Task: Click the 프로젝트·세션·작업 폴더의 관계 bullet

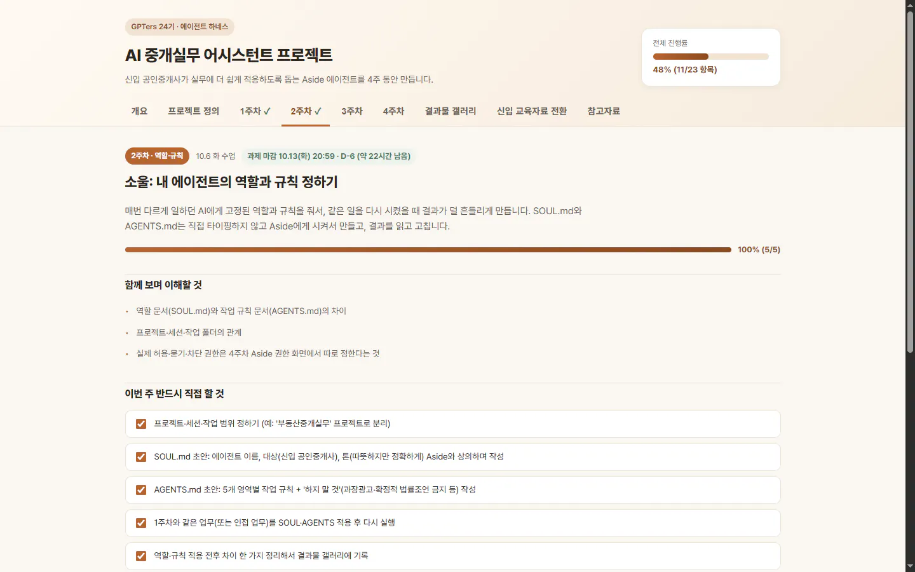Action: click(x=189, y=332)
